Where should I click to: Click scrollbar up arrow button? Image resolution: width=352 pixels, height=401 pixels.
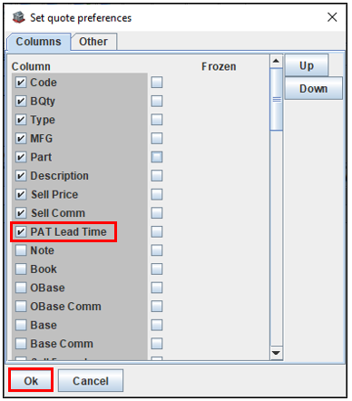(x=276, y=62)
